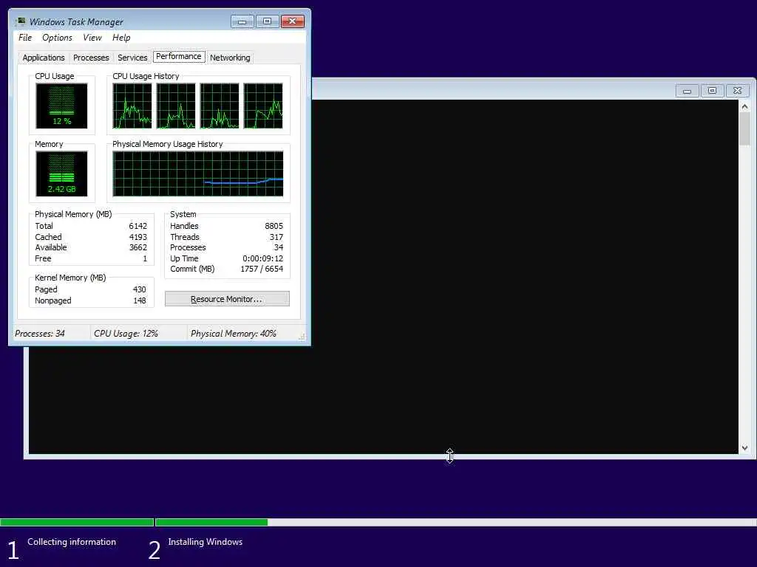Image resolution: width=757 pixels, height=567 pixels.
Task: Click the console vertical scrollbar thumb
Action: tap(745, 128)
